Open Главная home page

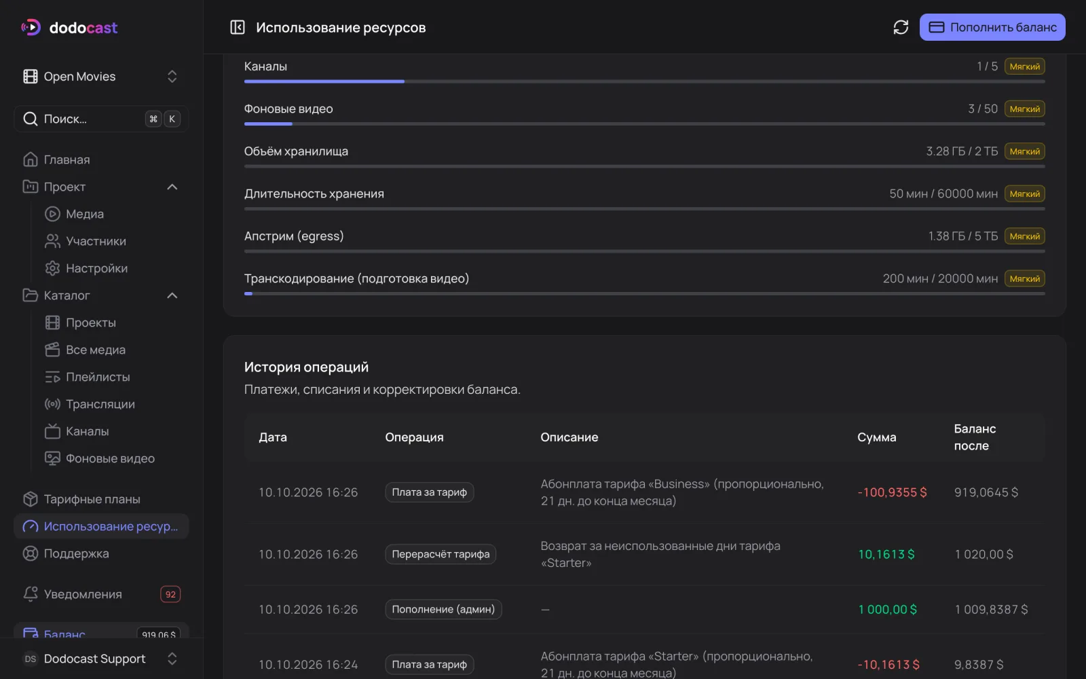coord(101,160)
